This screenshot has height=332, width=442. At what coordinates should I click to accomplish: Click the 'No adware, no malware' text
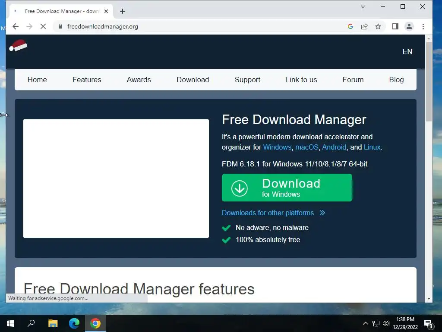point(272,227)
